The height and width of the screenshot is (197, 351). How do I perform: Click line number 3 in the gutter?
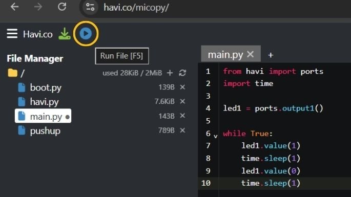208,96
